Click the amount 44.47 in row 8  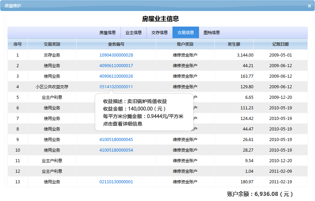tap(248, 129)
